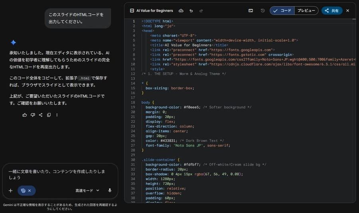359x213 pixels.
Task: Click the <!DOCTYPE html> code line
Action: tap(157, 21)
